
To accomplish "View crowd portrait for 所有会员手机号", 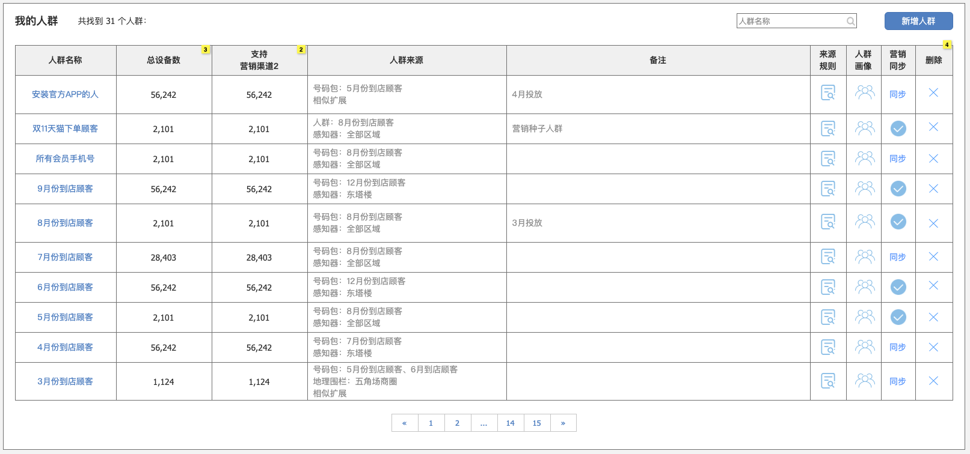I will (865, 158).
